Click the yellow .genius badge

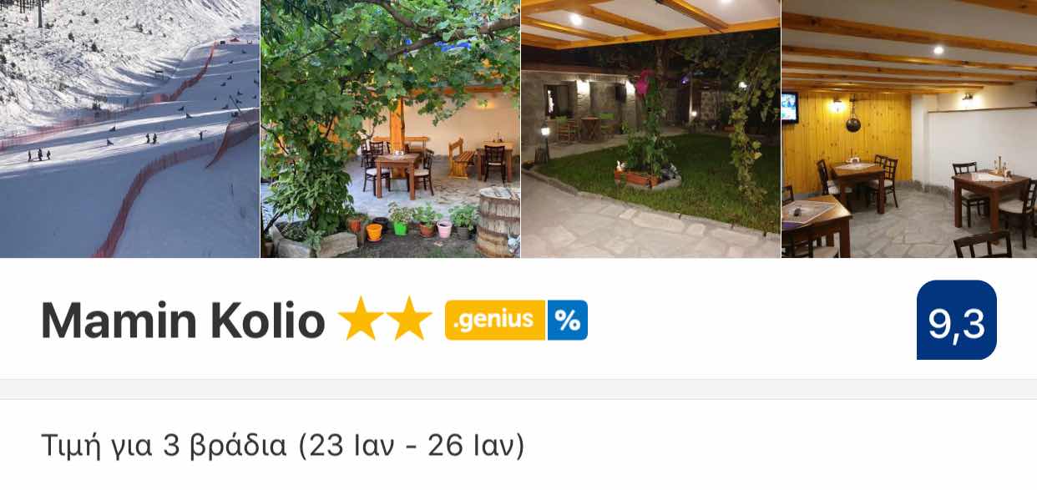[496, 320]
